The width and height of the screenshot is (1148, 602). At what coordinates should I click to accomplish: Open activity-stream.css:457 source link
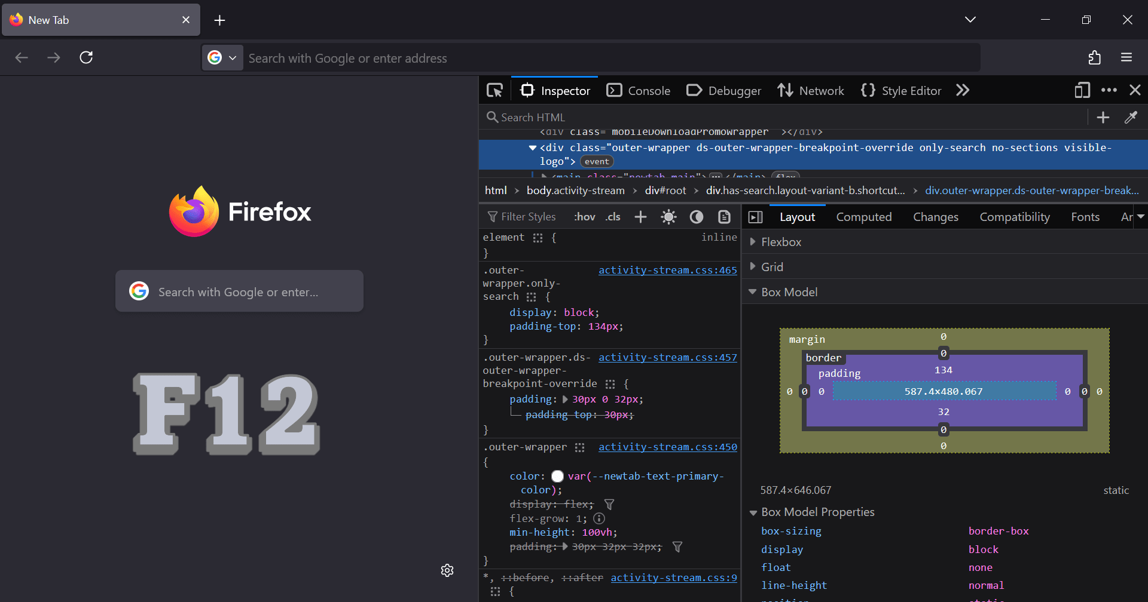tap(667, 357)
